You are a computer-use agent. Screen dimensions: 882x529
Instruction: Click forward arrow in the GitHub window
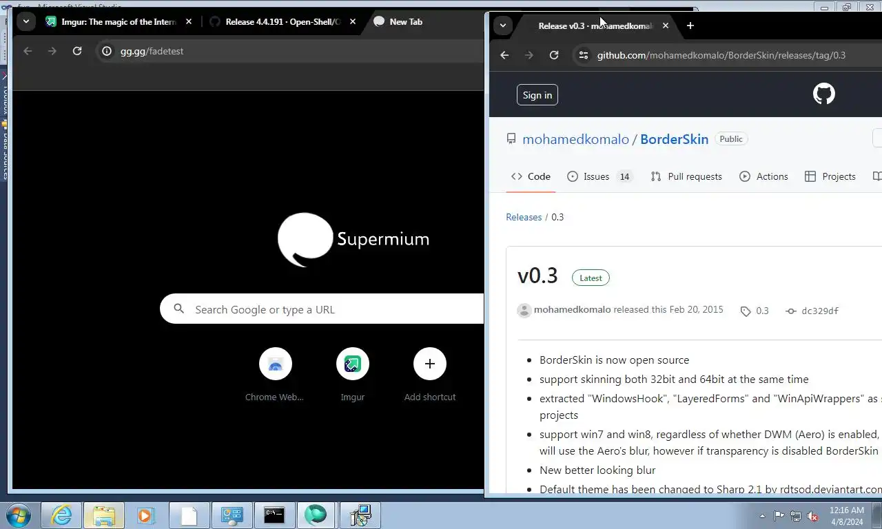529,55
